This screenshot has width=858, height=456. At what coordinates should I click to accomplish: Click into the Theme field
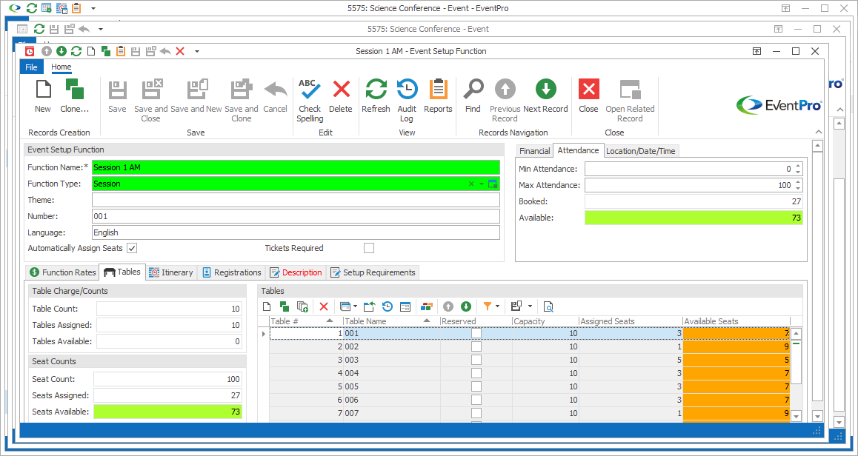[x=296, y=200]
